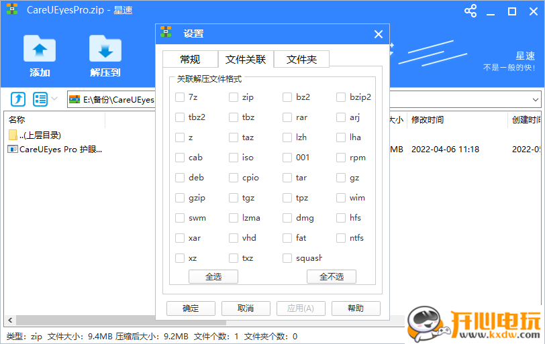Open Help (帮助) from the dialog

[x=356, y=308]
